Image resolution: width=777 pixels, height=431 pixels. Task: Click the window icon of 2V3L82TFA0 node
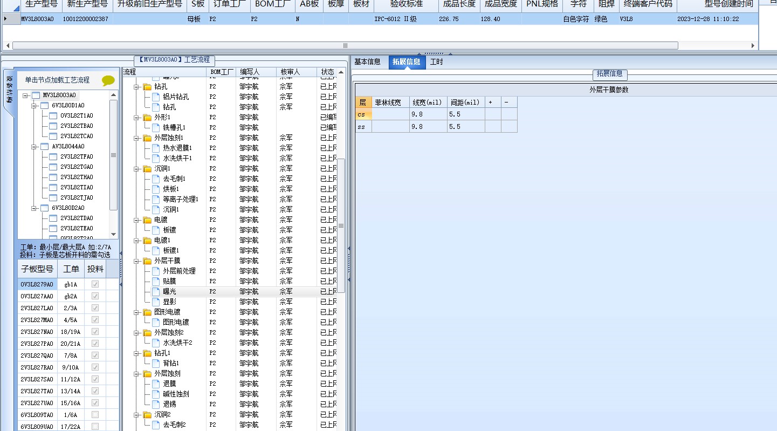tap(53, 156)
